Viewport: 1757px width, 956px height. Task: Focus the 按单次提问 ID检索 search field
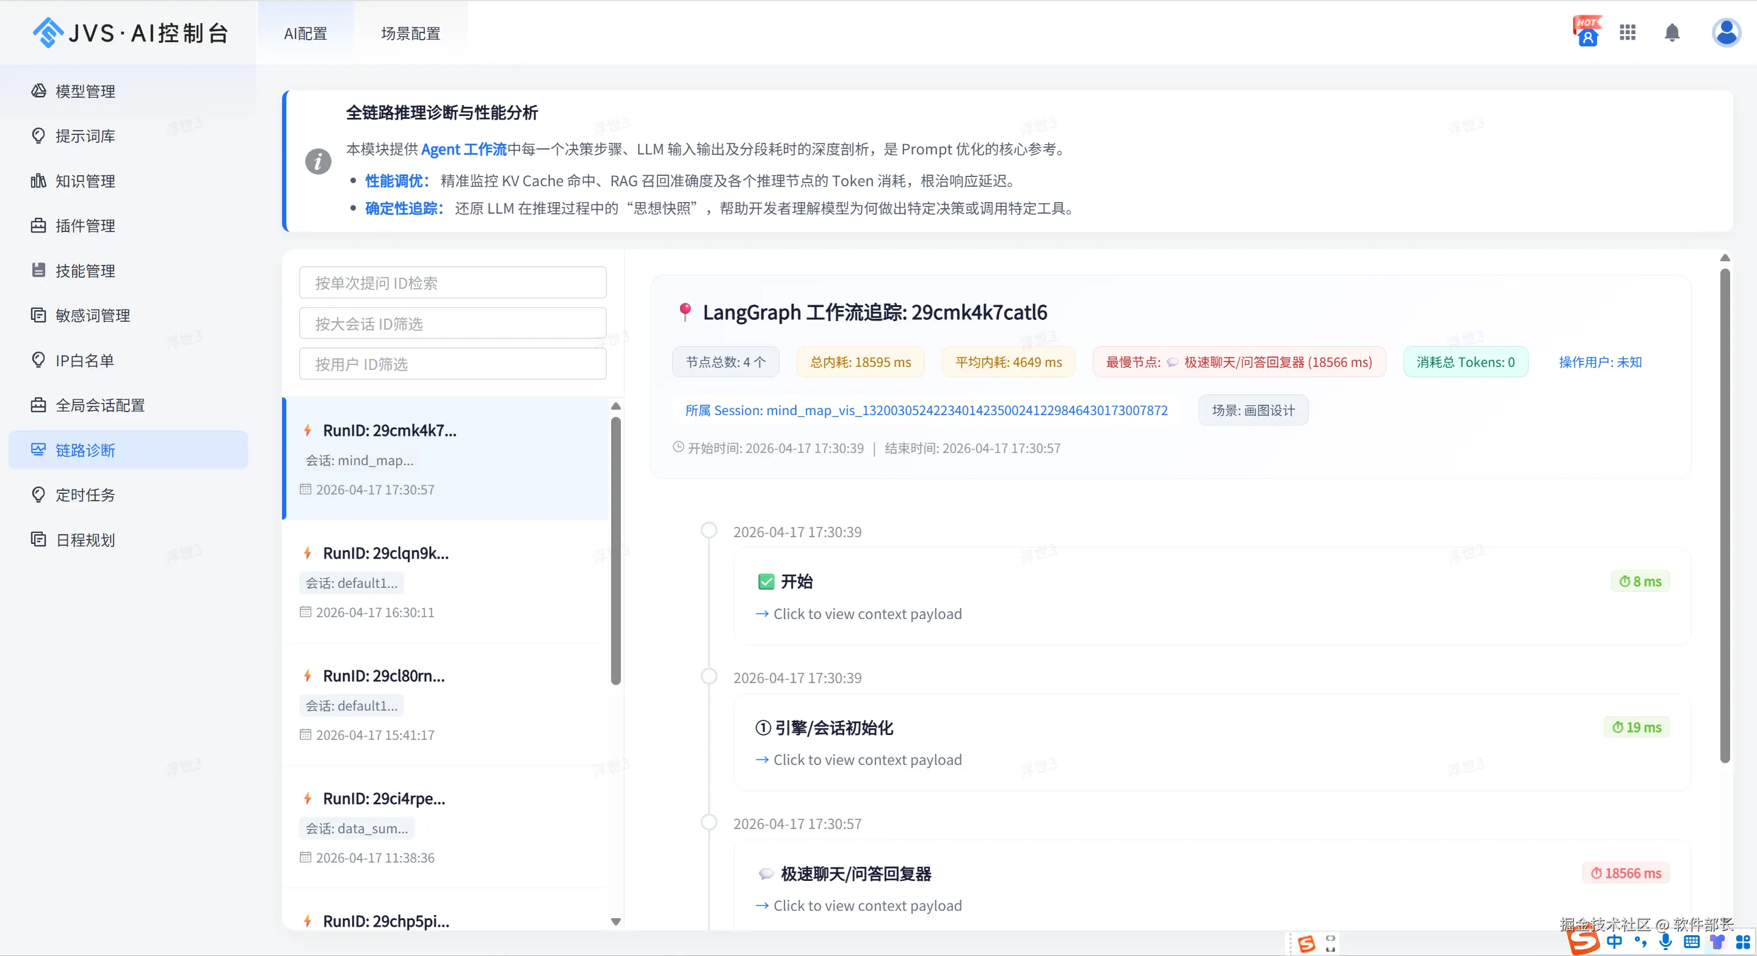click(x=452, y=283)
